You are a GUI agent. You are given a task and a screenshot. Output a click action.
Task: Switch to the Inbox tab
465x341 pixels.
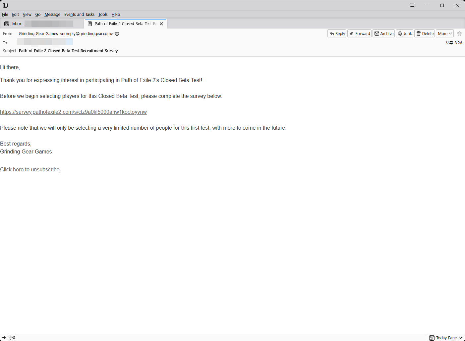click(x=41, y=24)
